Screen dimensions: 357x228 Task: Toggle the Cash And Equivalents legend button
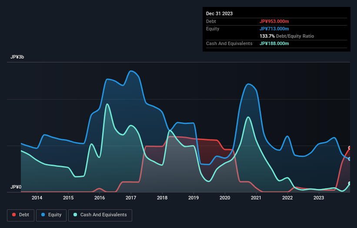100,215
